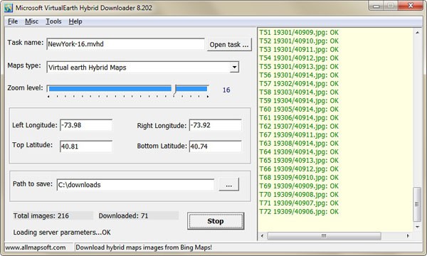Select log line T71 19309/40907.jpg
This screenshot has width=427, height=256.
pyautogui.click(x=299, y=203)
